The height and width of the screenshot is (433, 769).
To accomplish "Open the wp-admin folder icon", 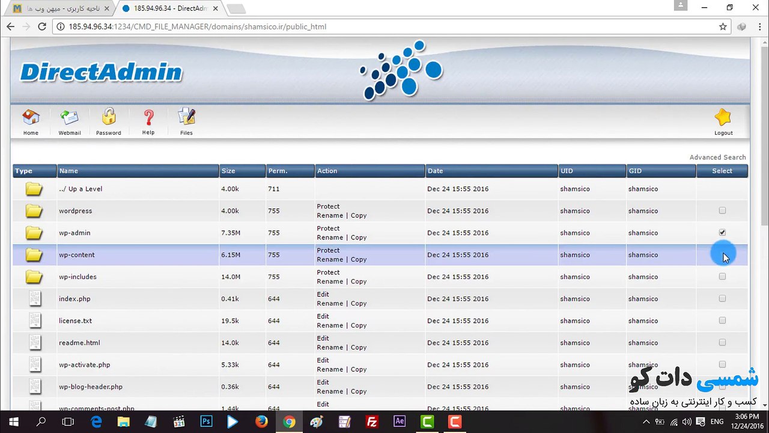I will coord(34,233).
